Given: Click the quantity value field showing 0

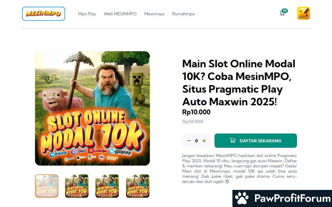Looking at the screenshot, I should [196, 141].
